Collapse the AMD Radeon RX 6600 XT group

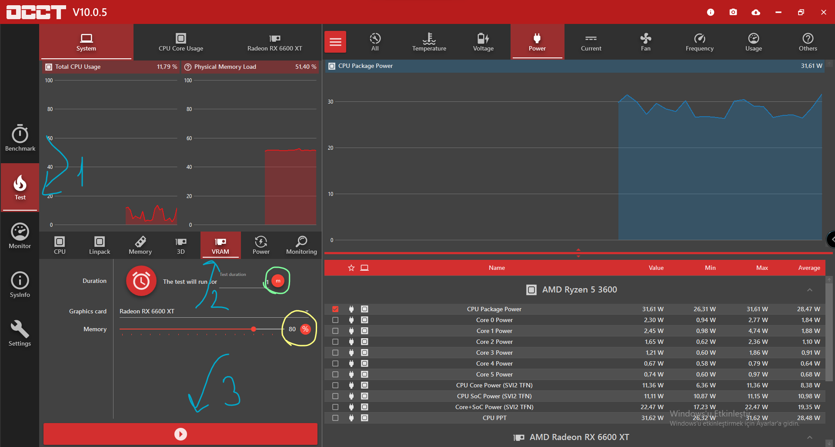tap(809, 437)
